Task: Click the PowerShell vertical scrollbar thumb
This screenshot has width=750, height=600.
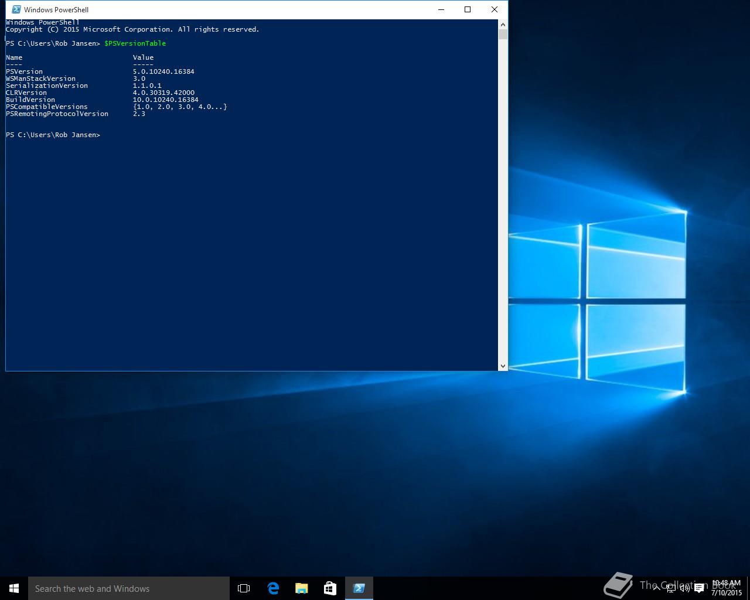Action: tap(503, 34)
